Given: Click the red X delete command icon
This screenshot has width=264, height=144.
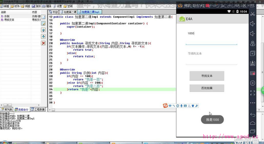Looking at the screenshot, I should coord(43,43).
